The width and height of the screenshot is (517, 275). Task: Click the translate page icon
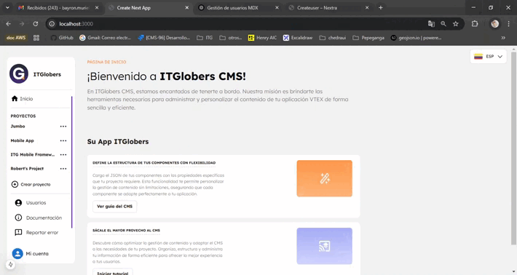point(431,24)
